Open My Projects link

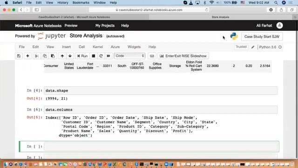point(105,26)
